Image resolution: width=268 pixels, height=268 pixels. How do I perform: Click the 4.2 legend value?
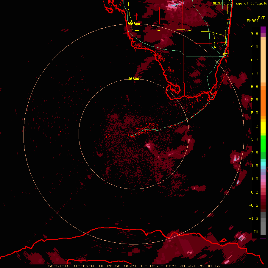(x=255, y=126)
